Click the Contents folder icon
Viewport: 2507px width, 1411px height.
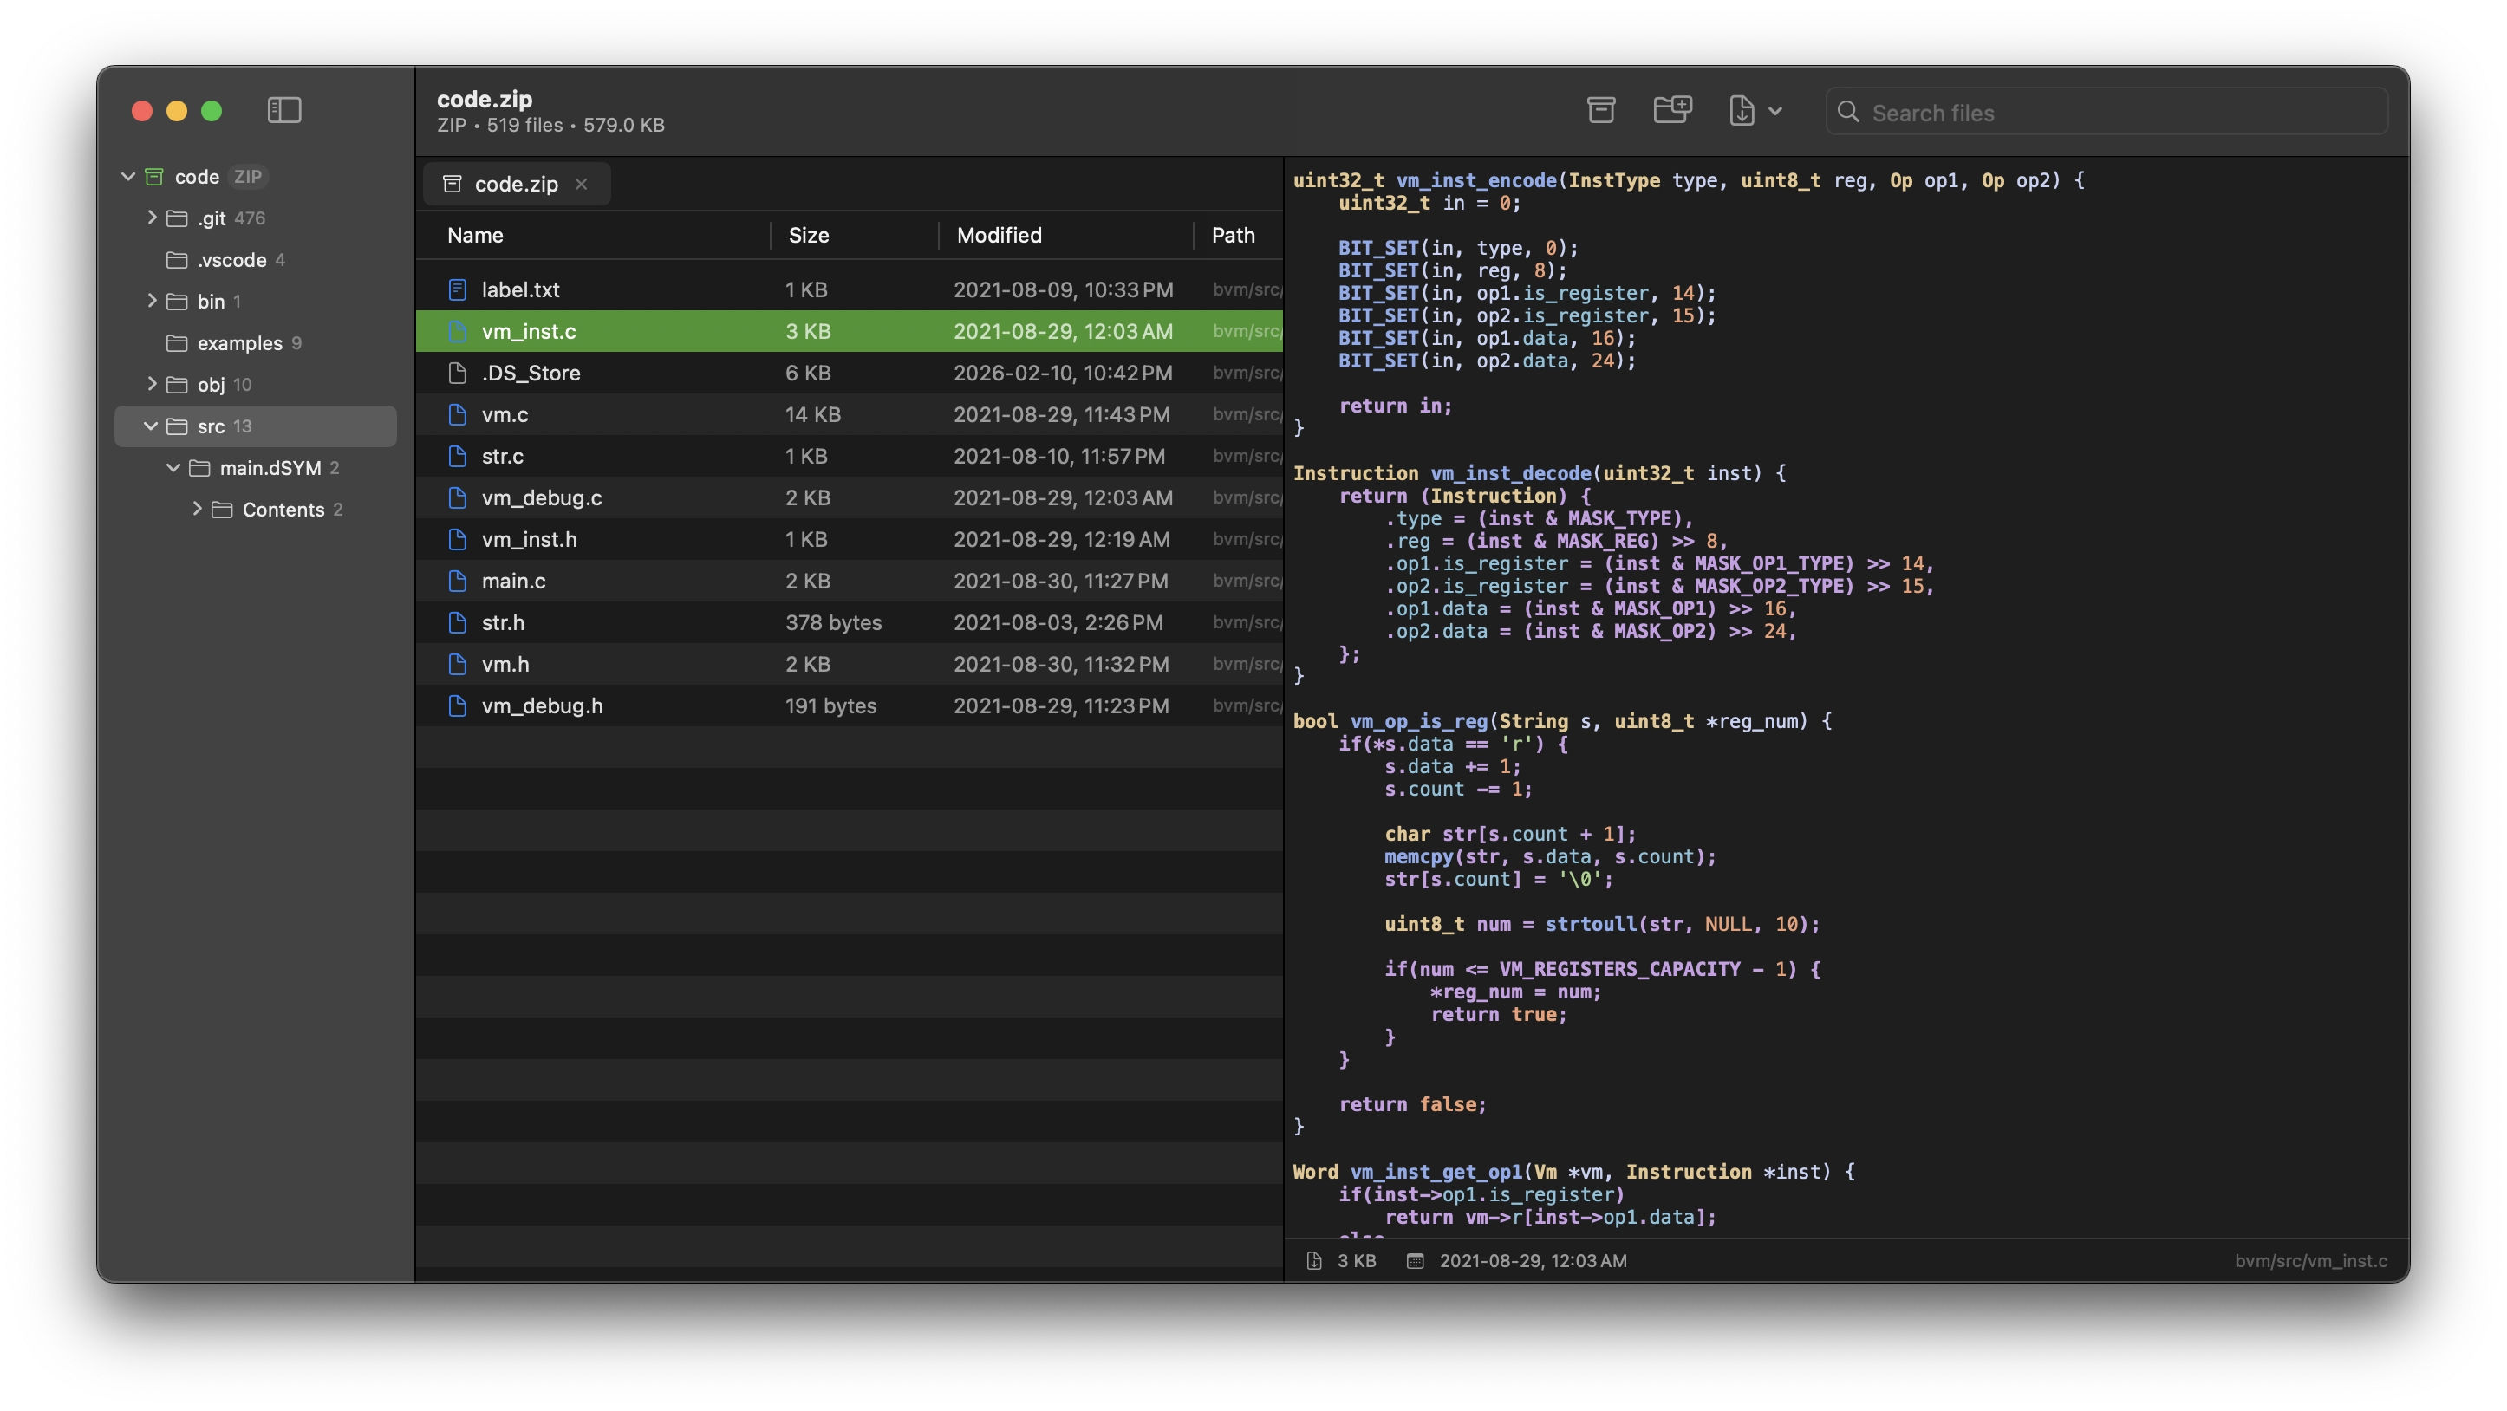[x=222, y=510]
